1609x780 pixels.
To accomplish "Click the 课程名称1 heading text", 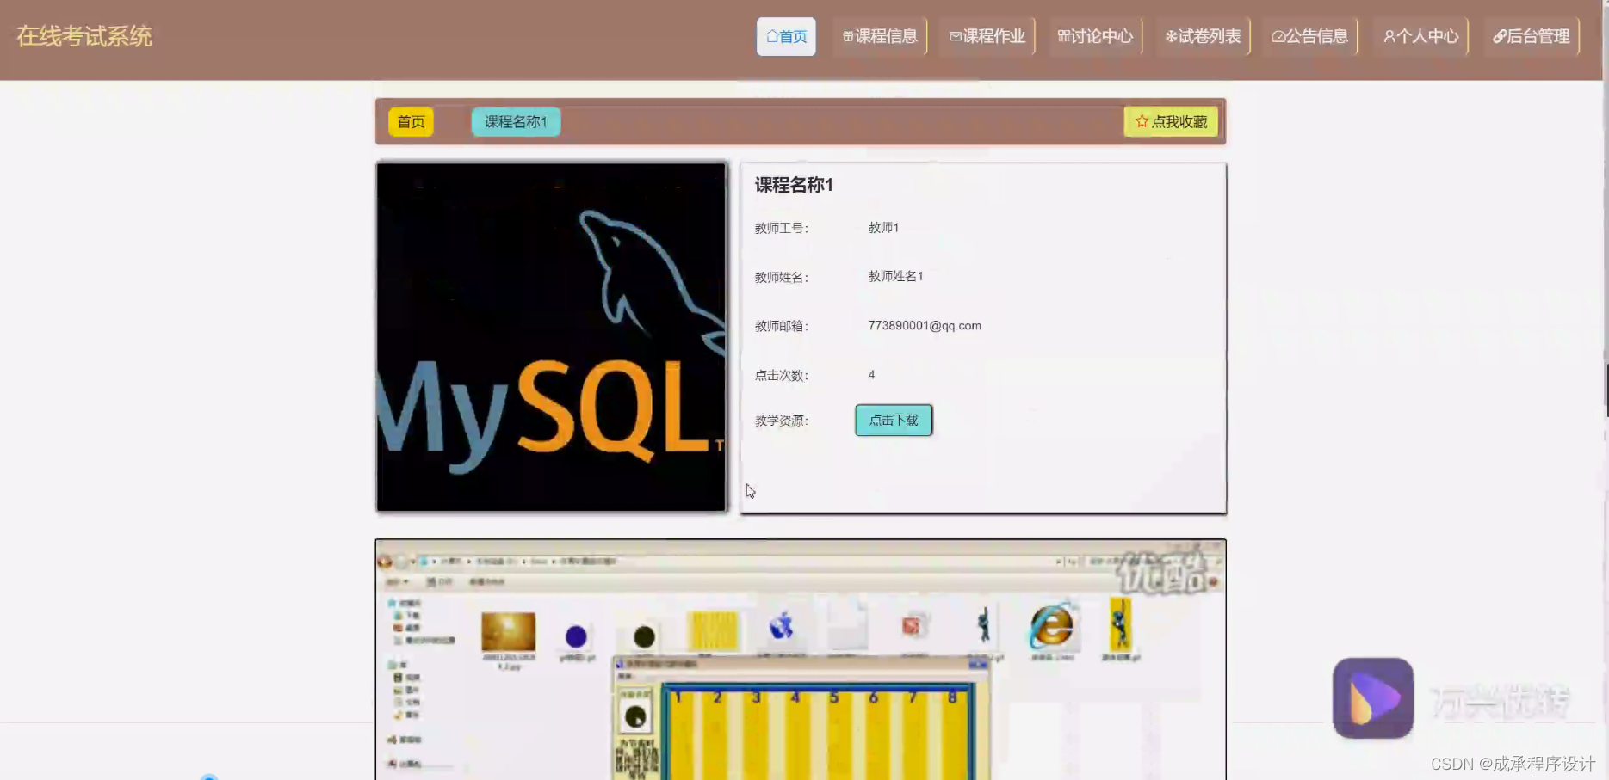I will tap(794, 185).
